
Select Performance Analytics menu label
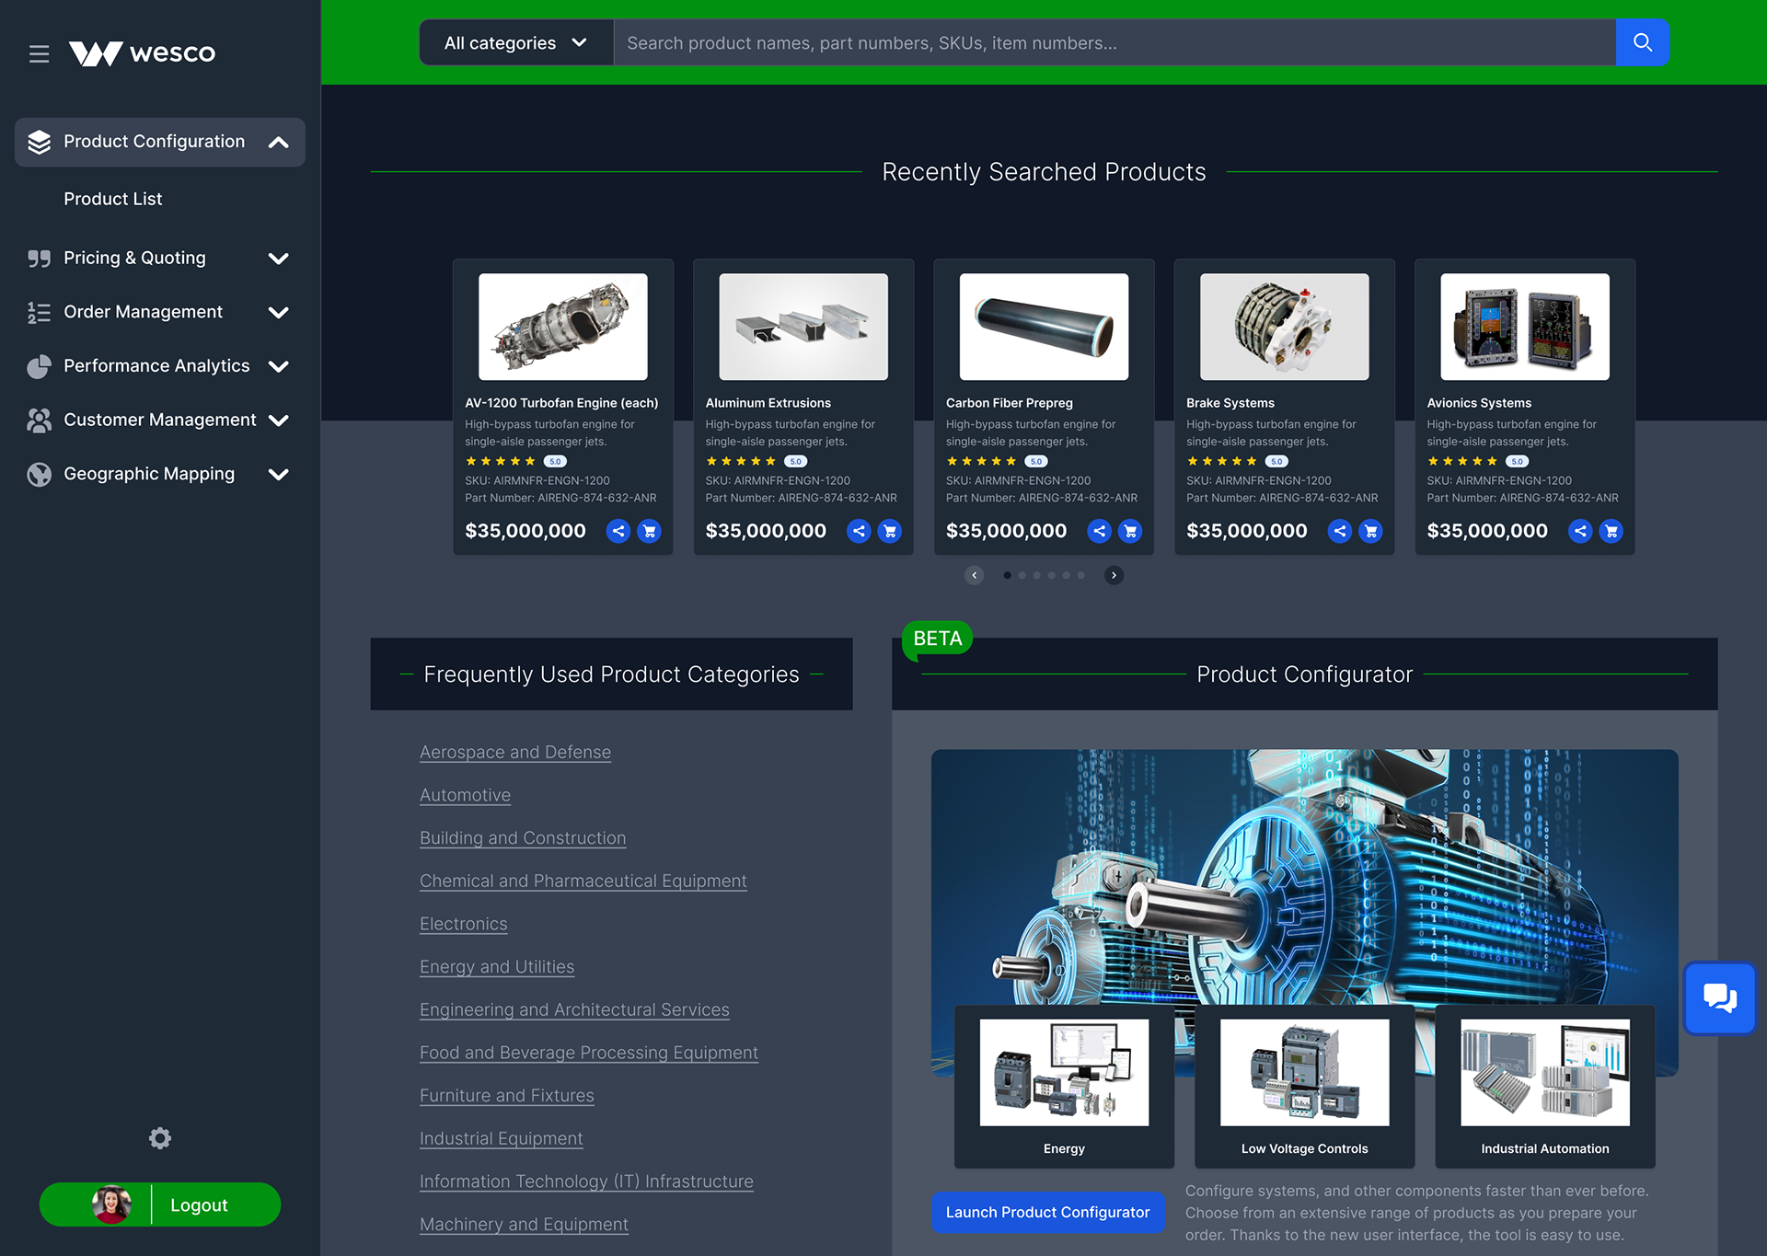(156, 365)
